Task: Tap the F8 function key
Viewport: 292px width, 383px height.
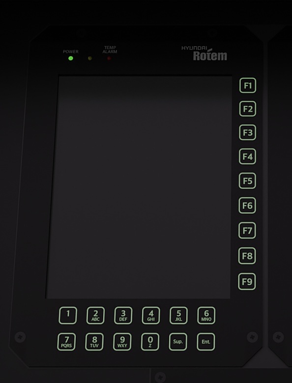Action: (247, 256)
